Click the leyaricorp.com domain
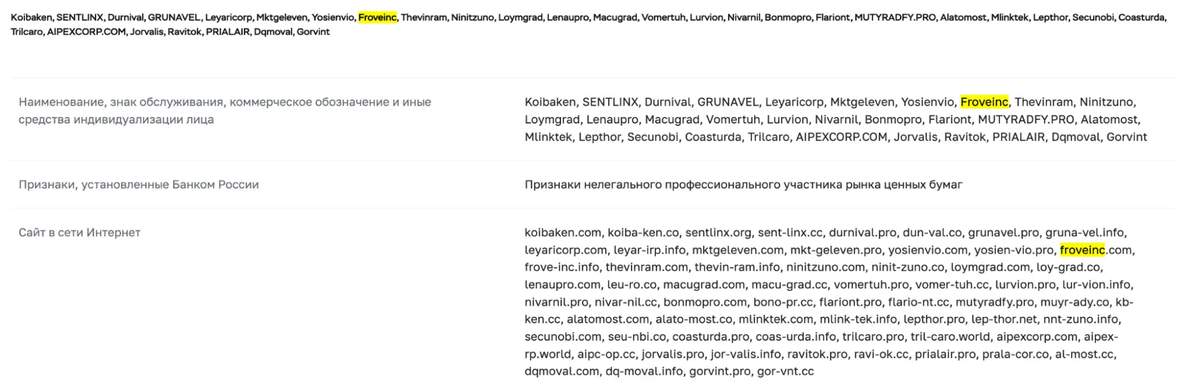 click(x=565, y=250)
